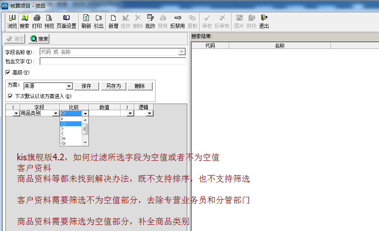The image size is (379, 231).
Task: Click the 刷新 refresh icon
Action: pos(86,21)
